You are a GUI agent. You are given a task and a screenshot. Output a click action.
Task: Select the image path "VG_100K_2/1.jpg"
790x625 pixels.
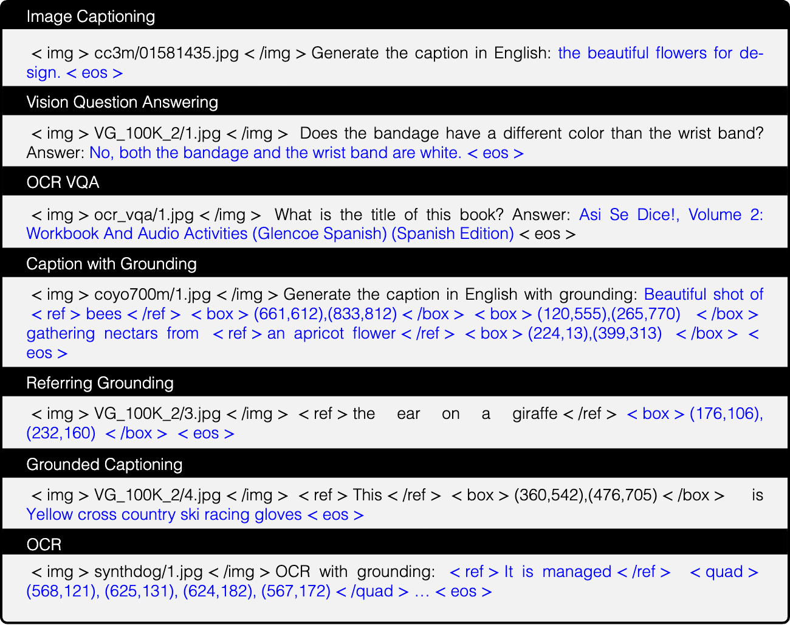(x=157, y=134)
